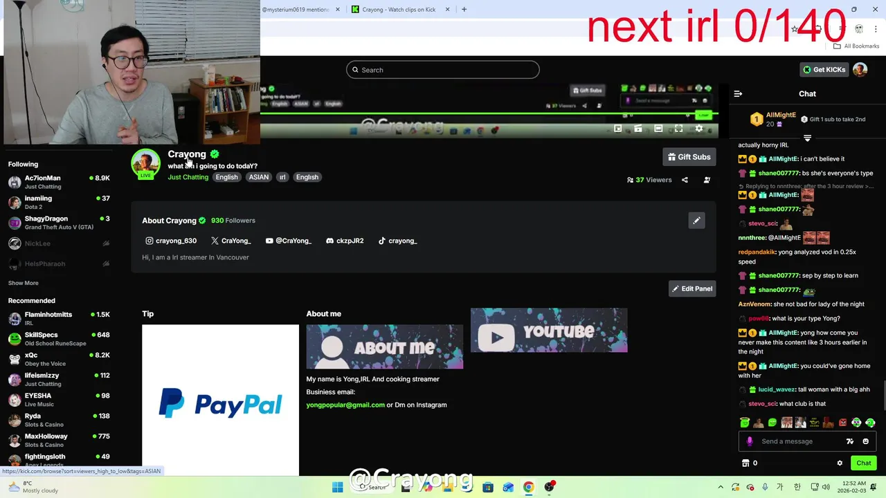Click the profile icon beside share
This screenshot has width=886, height=498.
click(707, 180)
